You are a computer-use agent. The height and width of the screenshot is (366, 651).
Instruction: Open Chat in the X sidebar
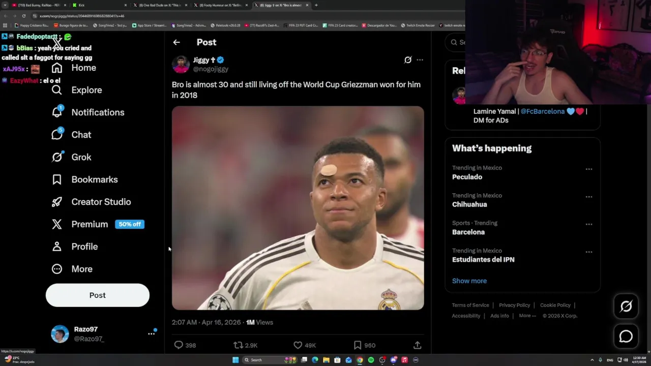coord(72,135)
